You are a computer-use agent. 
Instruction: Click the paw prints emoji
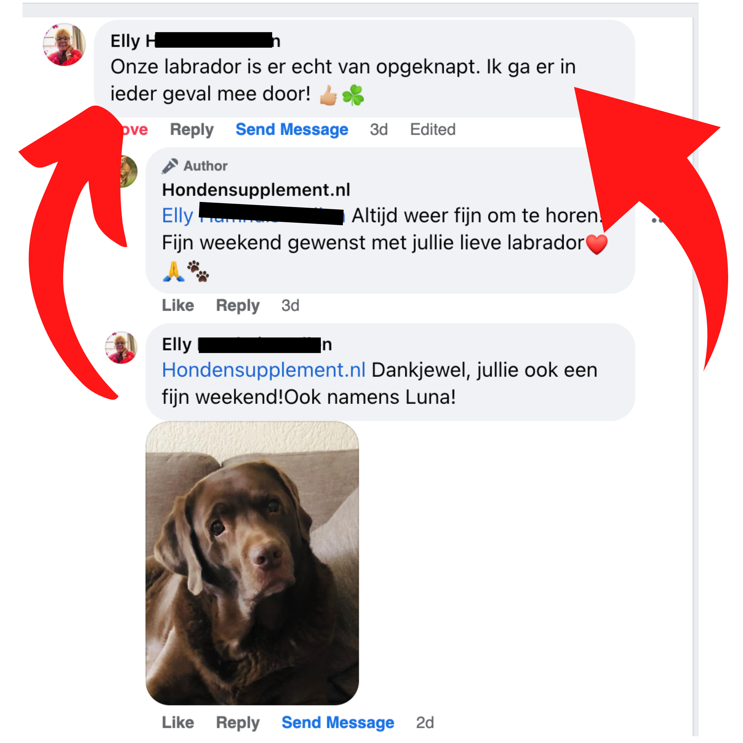(x=198, y=272)
